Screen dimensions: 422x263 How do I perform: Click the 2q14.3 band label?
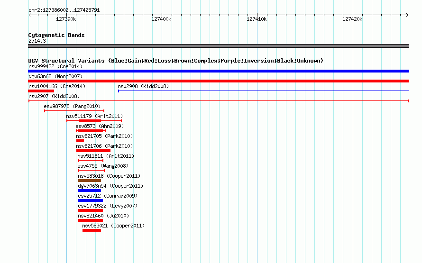tap(37, 41)
